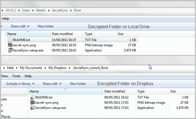Sort by Name column in Root window
The image size is (196, 119).
tap(28, 34)
